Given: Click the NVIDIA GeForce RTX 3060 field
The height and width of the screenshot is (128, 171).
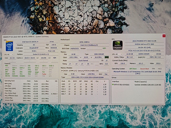Looking at the screenshot, I should [x=144, y=44].
